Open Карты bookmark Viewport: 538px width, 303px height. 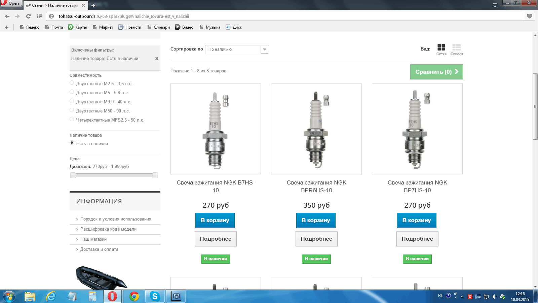pyautogui.click(x=78, y=27)
